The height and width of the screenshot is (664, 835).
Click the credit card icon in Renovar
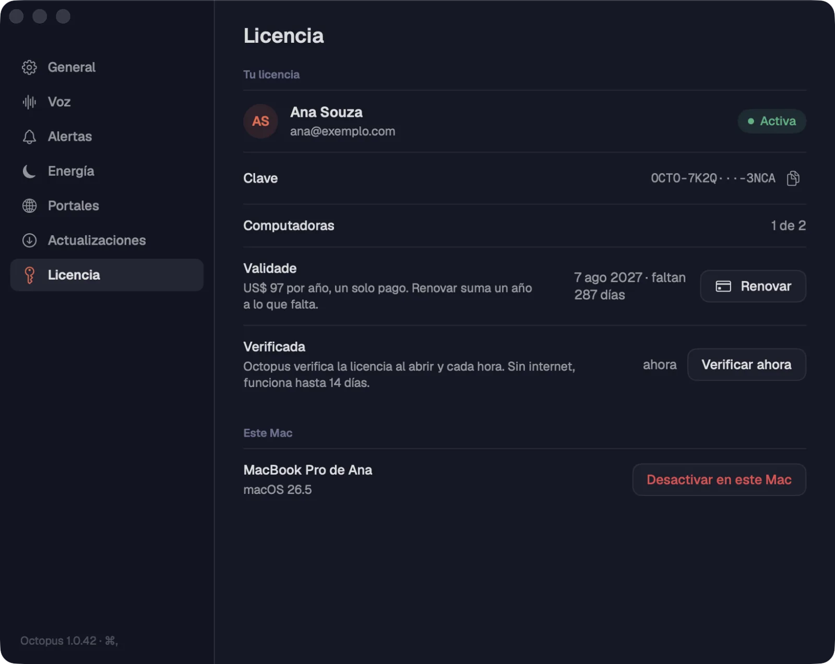[x=723, y=286]
